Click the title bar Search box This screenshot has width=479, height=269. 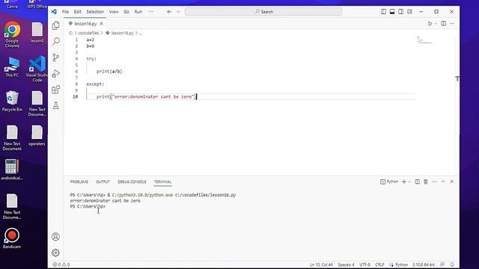[x=263, y=12]
